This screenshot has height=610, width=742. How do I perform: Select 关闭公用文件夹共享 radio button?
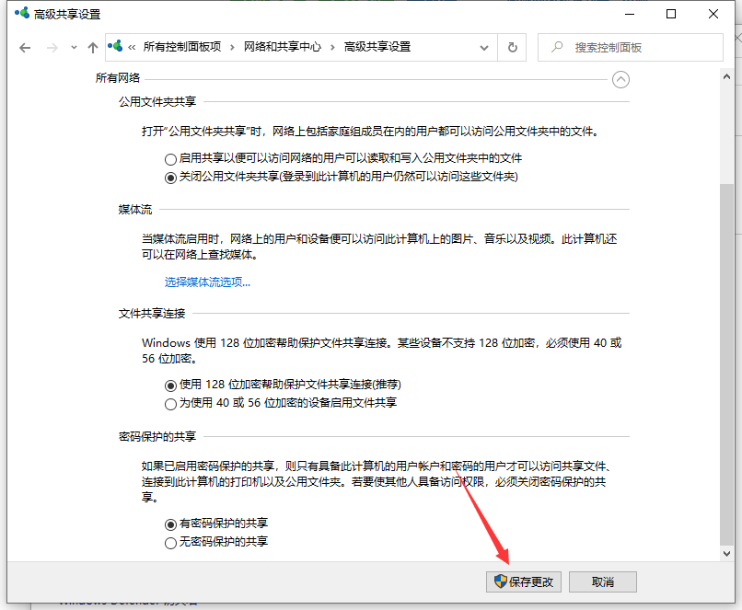pos(170,178)
